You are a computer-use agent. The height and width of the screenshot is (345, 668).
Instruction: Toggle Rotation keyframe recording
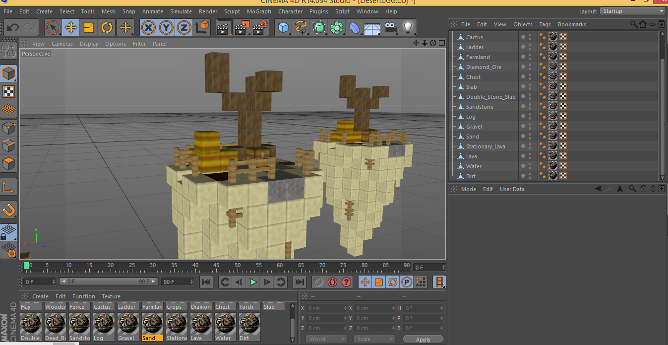point(393,282)
